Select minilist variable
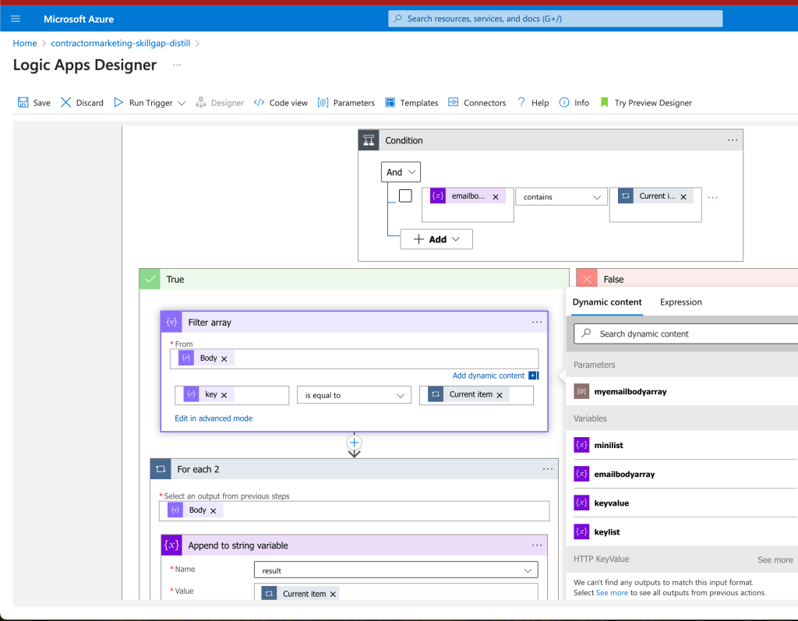798x621 pixels. pos(682,445)
